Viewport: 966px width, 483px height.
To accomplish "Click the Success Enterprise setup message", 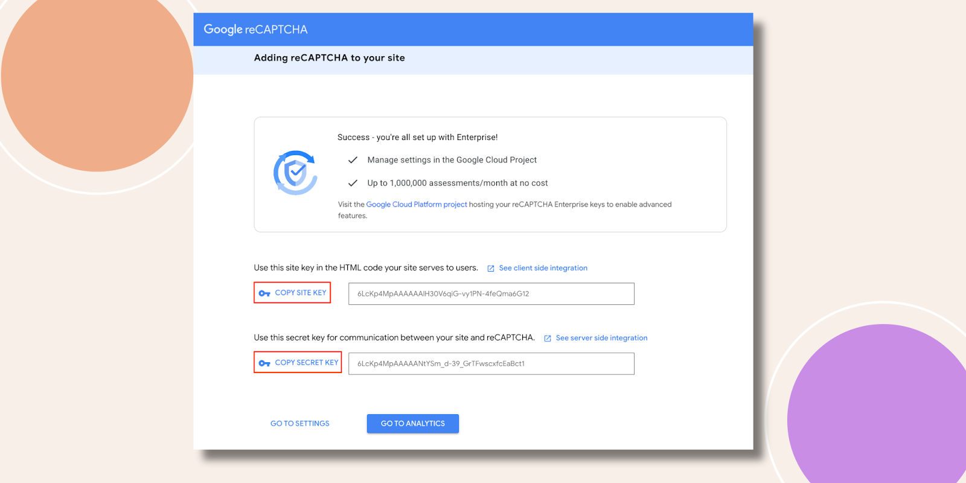I will (417, 138).
